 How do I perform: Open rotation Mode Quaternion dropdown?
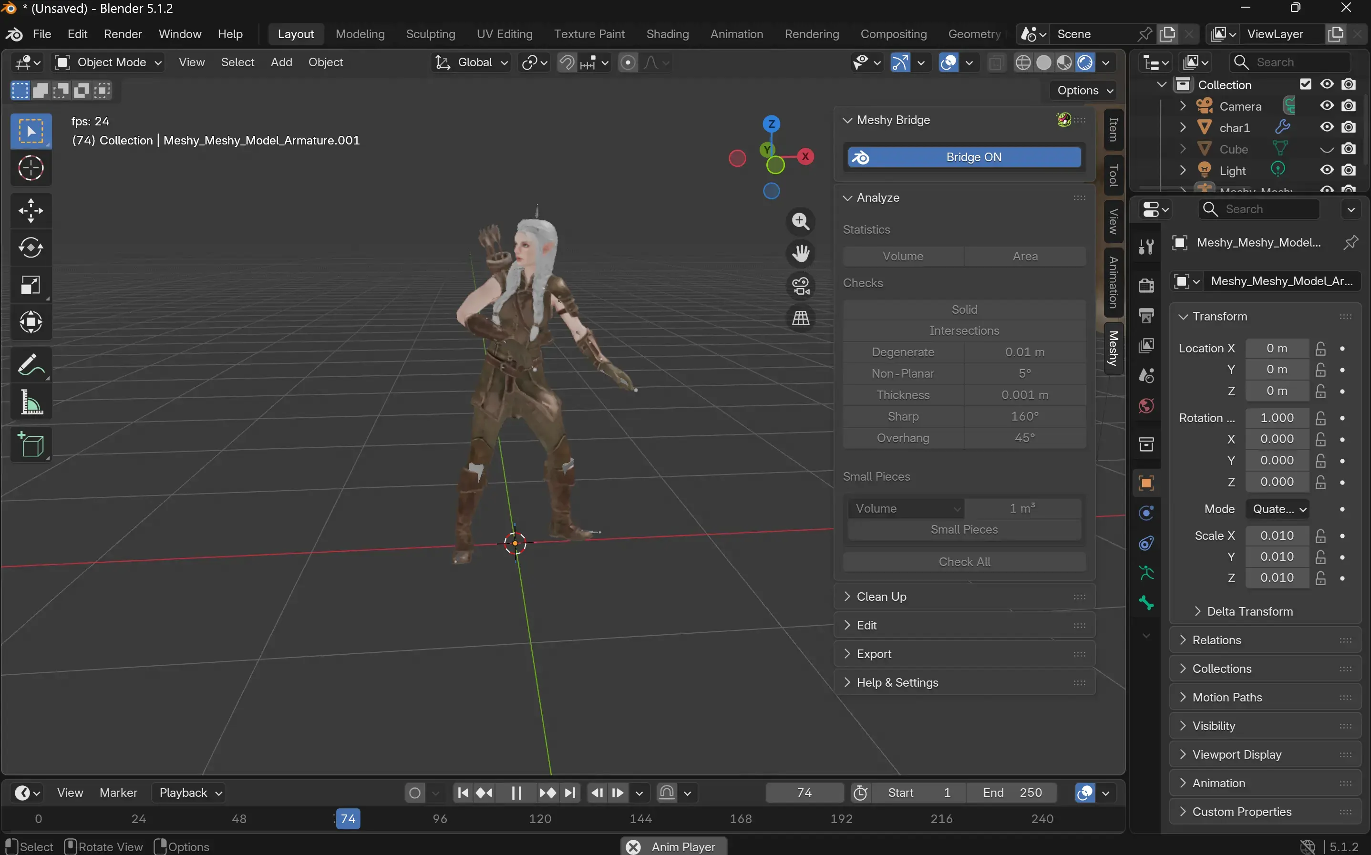tap(1278, 509)
